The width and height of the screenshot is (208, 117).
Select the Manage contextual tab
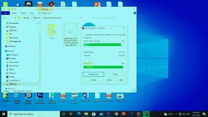pos(45,9)
